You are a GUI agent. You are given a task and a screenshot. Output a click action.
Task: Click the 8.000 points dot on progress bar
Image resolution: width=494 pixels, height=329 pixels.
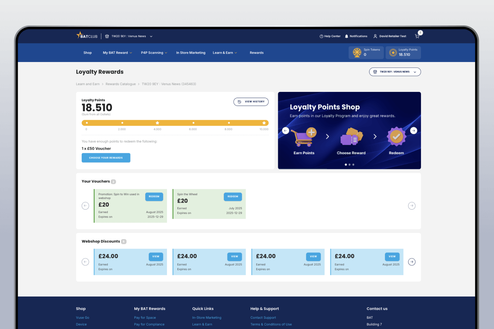(229, 123)
